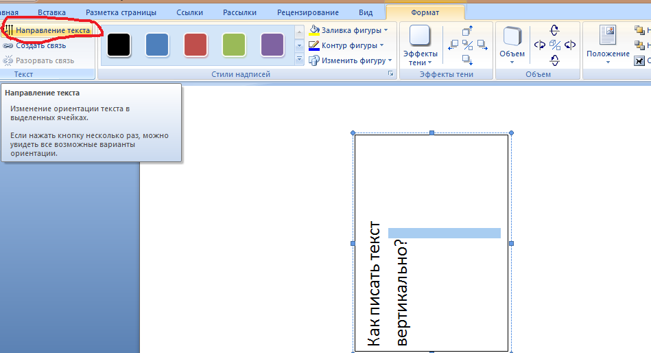This screenshot has width=651, height=353.
Task: Choose the green text box style swatch
Action: 235,45
